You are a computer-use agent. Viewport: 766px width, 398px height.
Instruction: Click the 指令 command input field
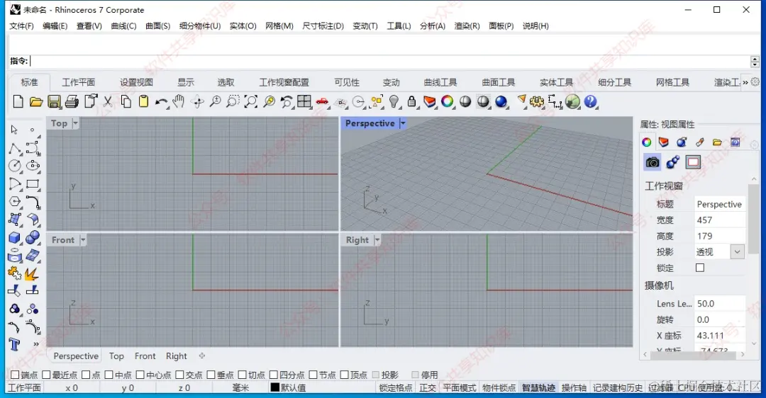click(x=389, y=61)
